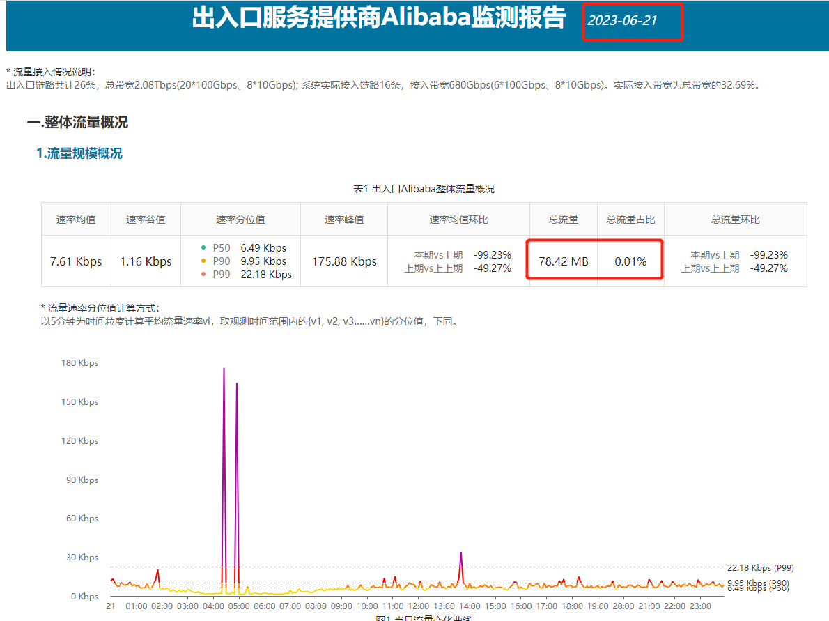Click the 78.42 MB total traffic cell
The image size is (829, 621).
pyautogui.click(x=564, y=261)
